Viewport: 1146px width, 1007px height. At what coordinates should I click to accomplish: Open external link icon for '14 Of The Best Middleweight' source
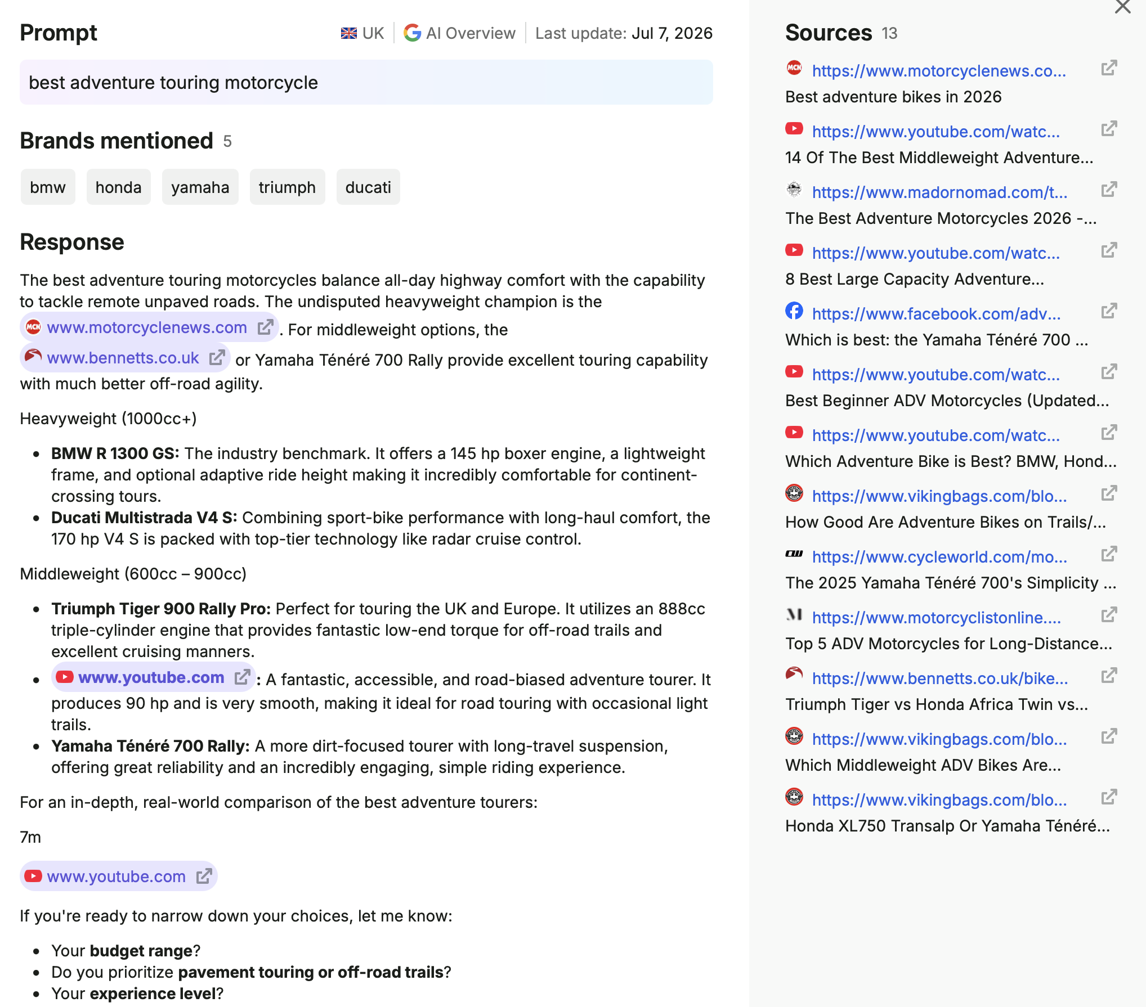tap(1109, 129)
